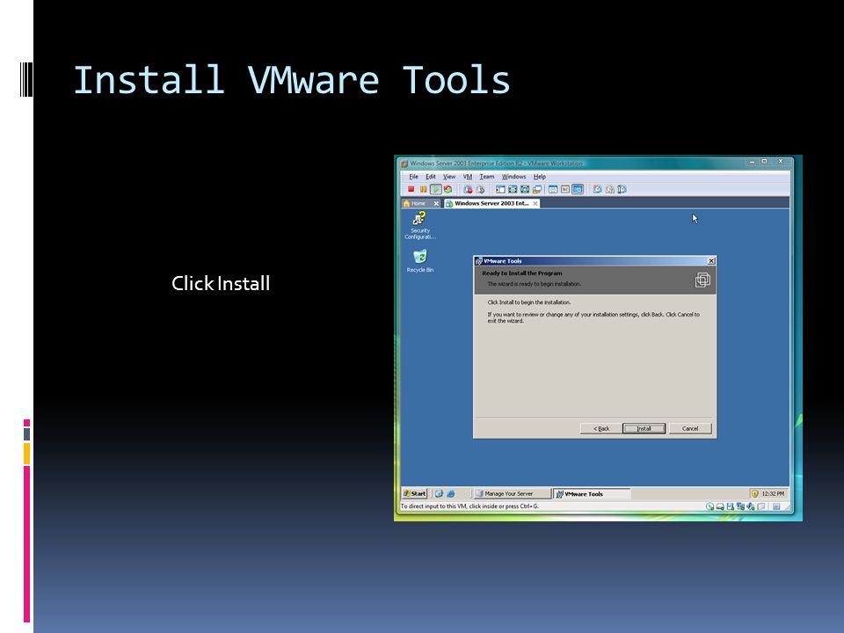
Task: Close the VMware Tools dialog
Action: tap(711, 261)
